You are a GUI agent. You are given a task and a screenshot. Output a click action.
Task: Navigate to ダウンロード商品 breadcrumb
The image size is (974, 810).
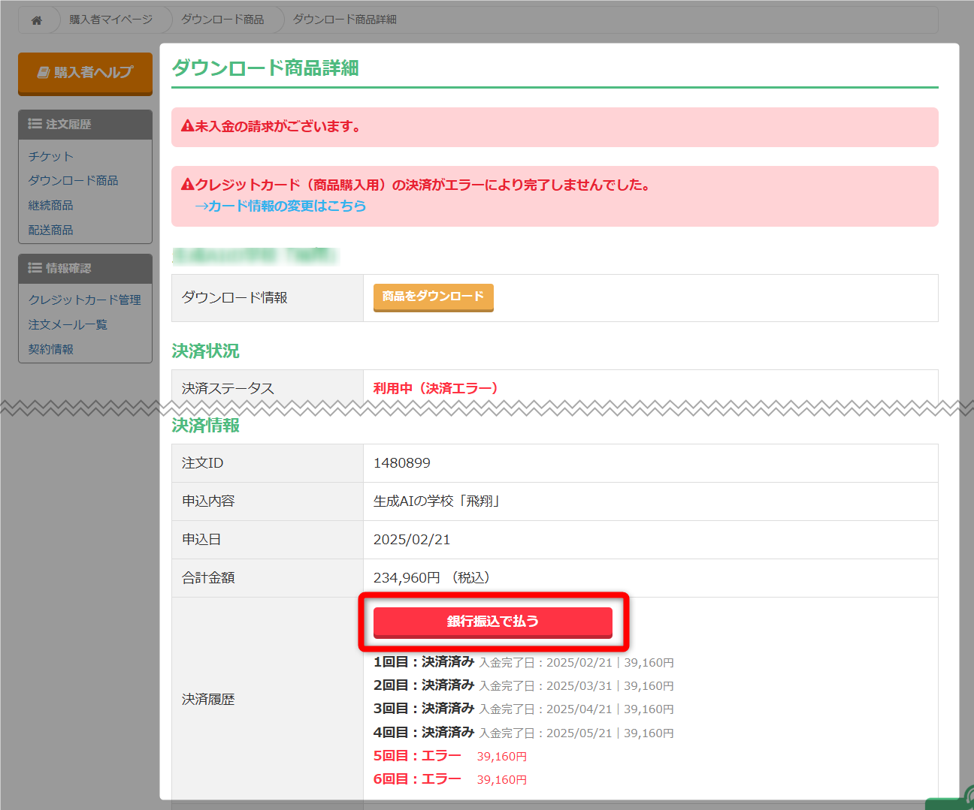click(222, 20)
